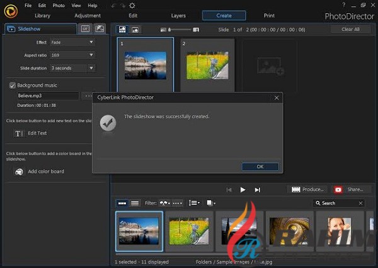Click the Edit Text 'T' icon
The height and width of the screenshot is (268, 378).
(19, 133)
